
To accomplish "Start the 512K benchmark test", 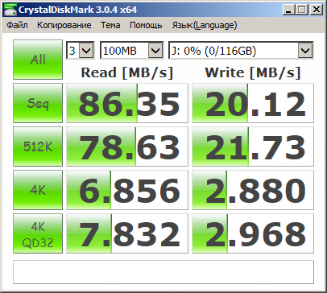I will click(x=38, y=146).
